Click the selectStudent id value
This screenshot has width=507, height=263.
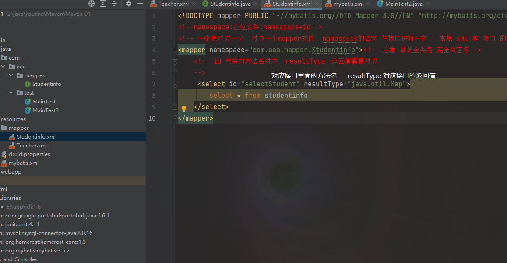pos(270,84)
